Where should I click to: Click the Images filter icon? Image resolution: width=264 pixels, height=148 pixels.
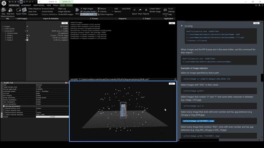27,26
